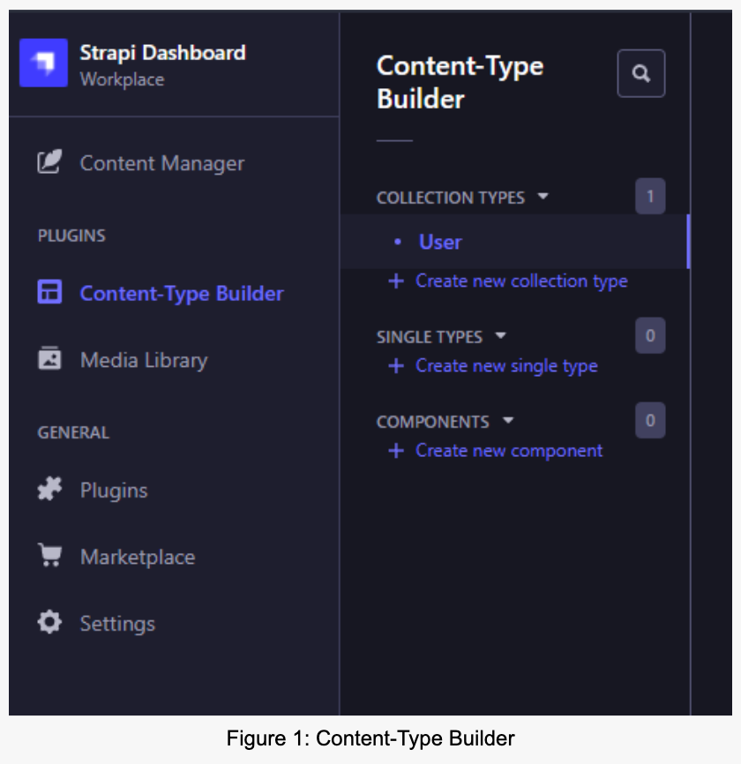Open Settings menu label
741x764 pixels.
117,624
